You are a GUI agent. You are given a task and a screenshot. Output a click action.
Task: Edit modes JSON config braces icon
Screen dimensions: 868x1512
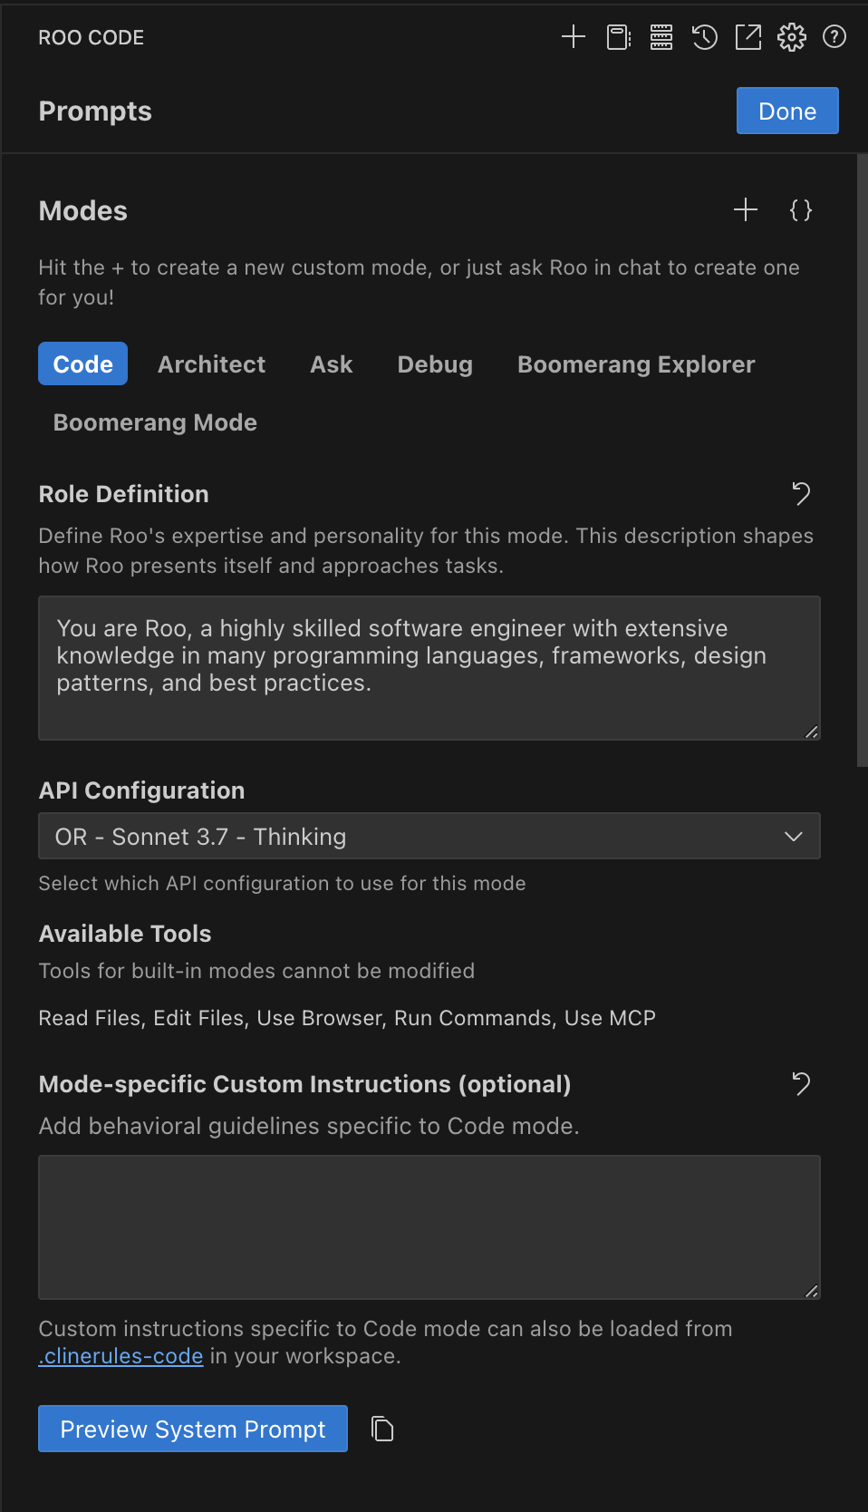point(801,210)
